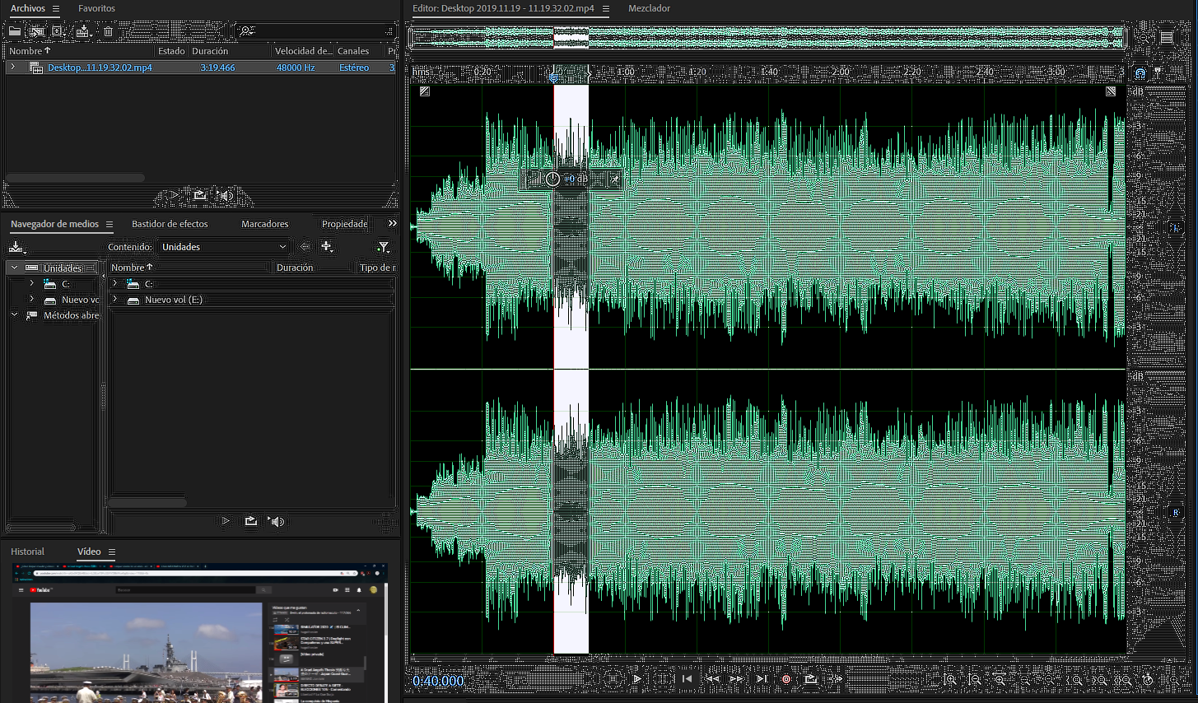Screen dimensions: 1198x703
Task: Click the Archivos panel horizontal scrollbar
Action: [x=75, y=177]
